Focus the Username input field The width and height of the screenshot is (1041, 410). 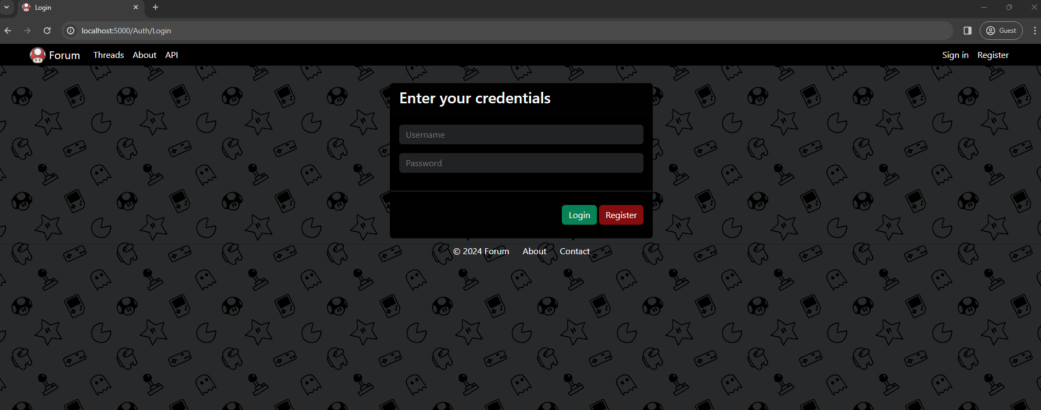pyautogui.click(x=521, y=134)
